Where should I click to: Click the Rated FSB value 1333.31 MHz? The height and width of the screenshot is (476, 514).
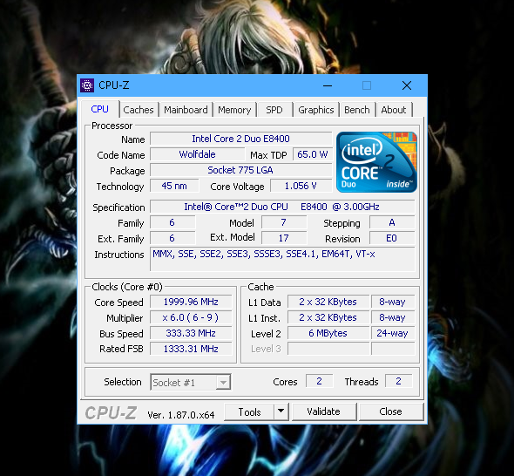(x=191, y=349)
